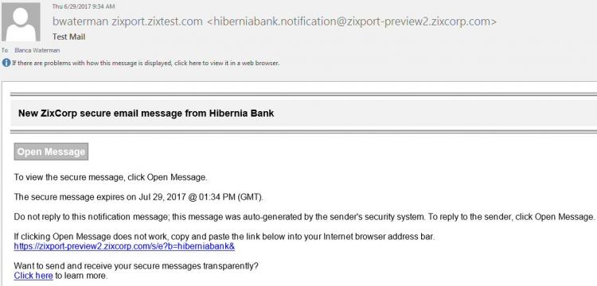Click the double divider line below the heading

point(303,132)
